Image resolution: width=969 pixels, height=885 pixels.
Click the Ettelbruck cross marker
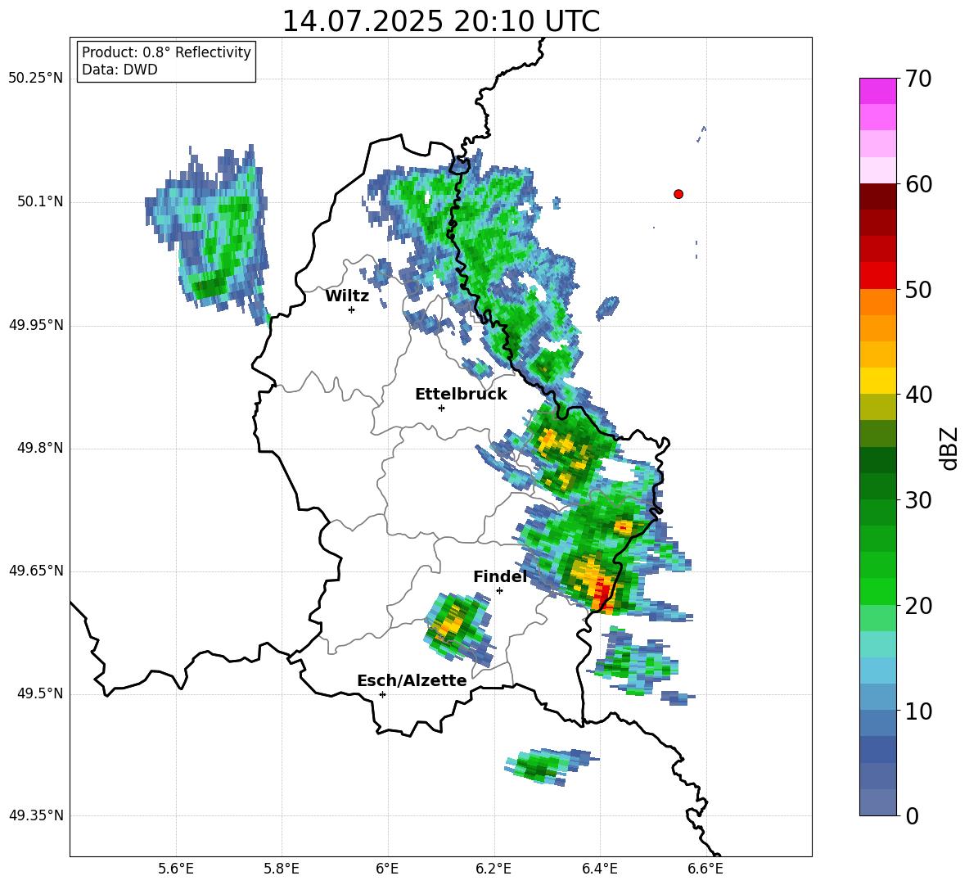pos(441,408)
